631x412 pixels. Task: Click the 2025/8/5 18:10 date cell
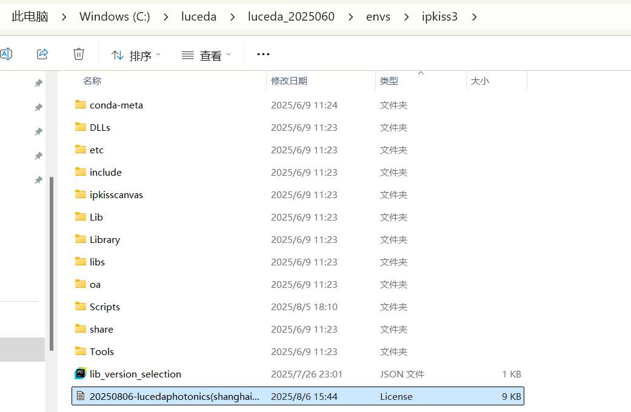(x=304, y=307)
